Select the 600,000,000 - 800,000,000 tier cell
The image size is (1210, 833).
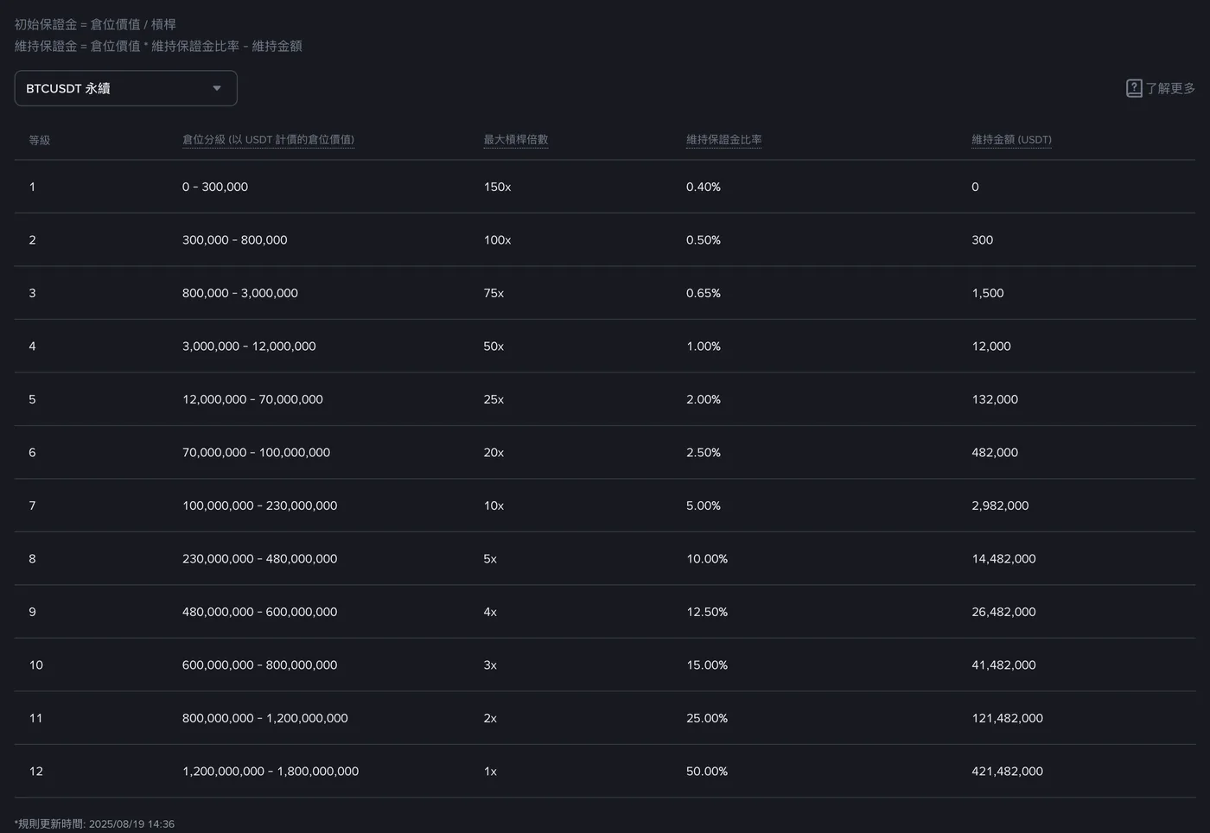click(259, 665)
